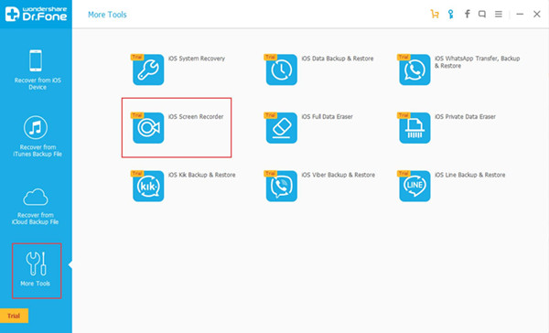Click the "More Tools" page heading
Image resolution: width=549 pixels, height=333 pixels.
[107, 15]
